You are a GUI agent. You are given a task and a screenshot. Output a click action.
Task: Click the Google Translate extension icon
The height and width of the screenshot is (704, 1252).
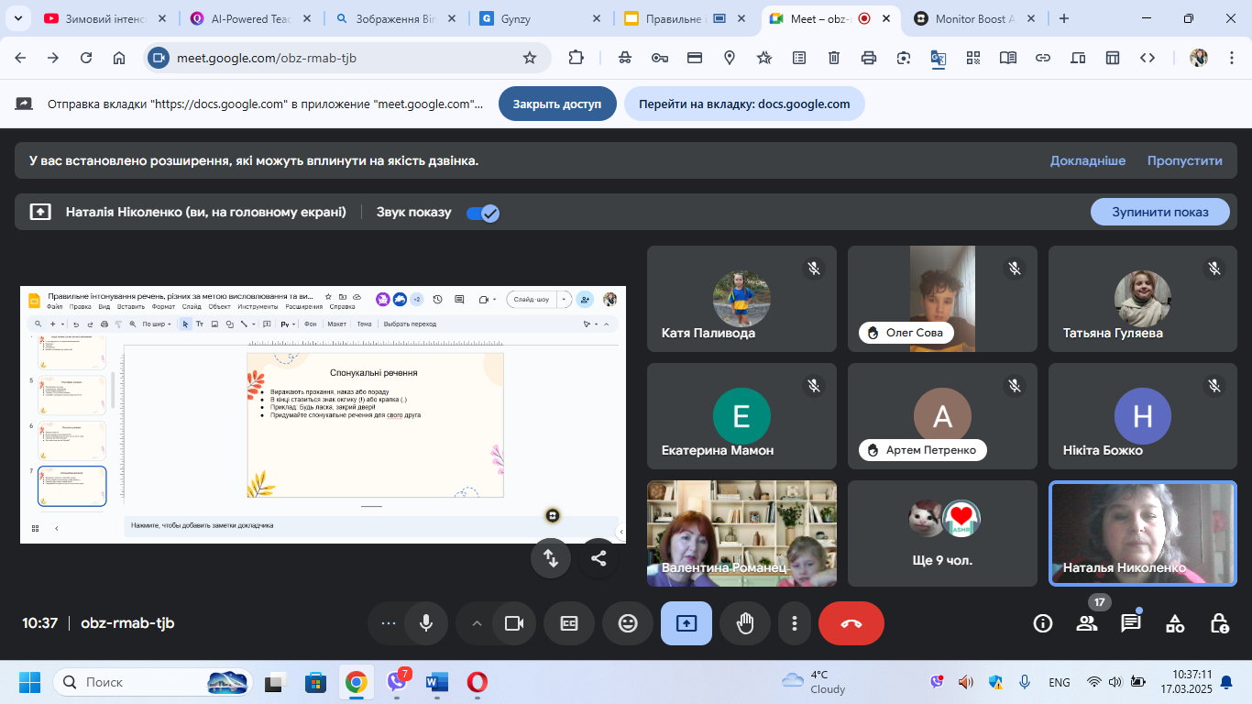coord(939,58)
